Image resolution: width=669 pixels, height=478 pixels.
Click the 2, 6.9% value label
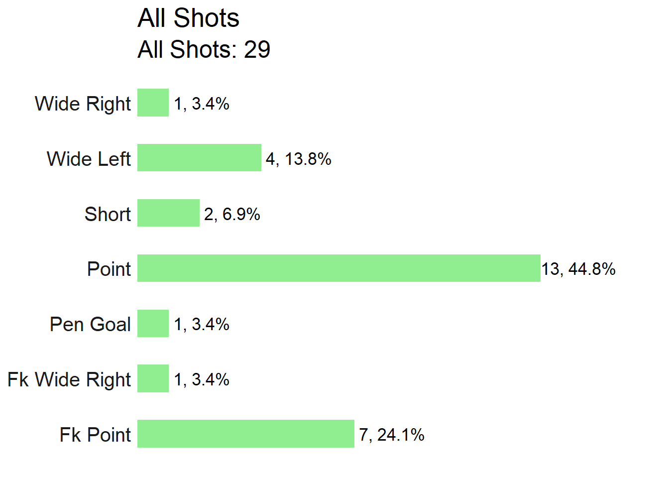232,215
